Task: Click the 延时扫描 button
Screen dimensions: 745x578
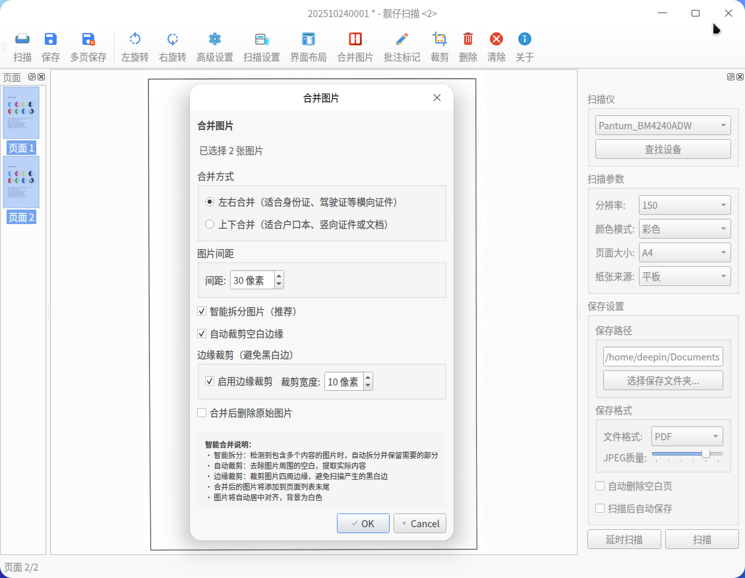Action: pyautogui.click(x=624, y=539)
